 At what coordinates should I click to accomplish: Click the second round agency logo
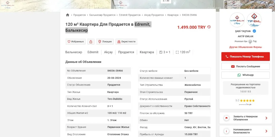click(x=254, y=20)
